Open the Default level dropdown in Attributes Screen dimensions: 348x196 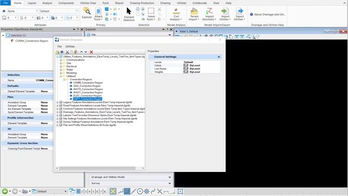(59, 11)
